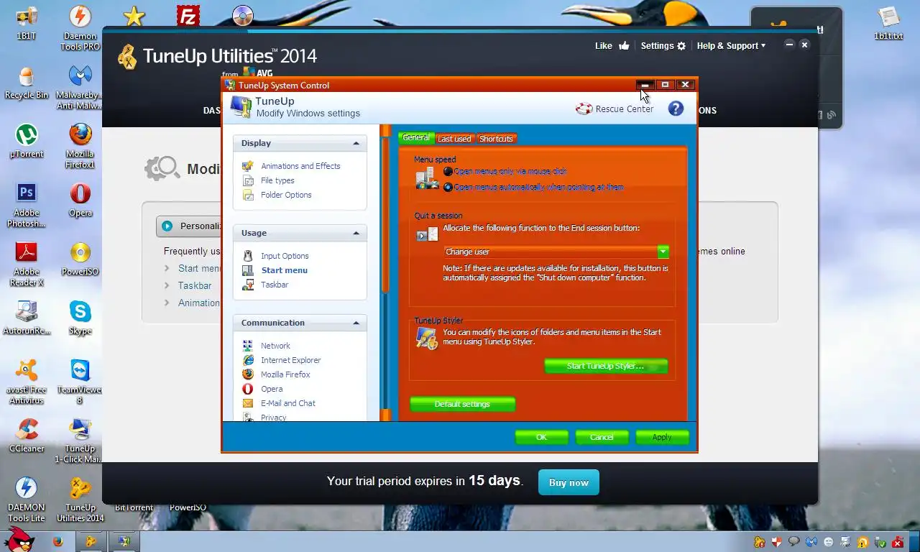Open TeamViewer 8 desktop icon
The image size is (920, 552).
(x=80, y=382)
